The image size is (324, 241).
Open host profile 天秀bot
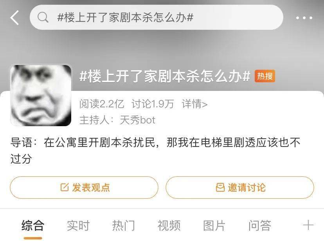(x=137, y=120)
